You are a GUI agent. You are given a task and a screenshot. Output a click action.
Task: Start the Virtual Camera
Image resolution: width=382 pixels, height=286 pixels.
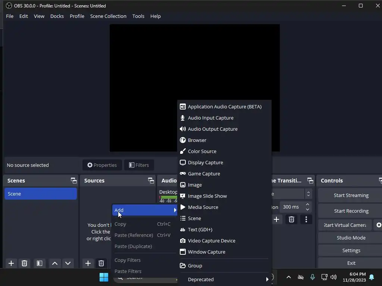click(x=345, y=225)
